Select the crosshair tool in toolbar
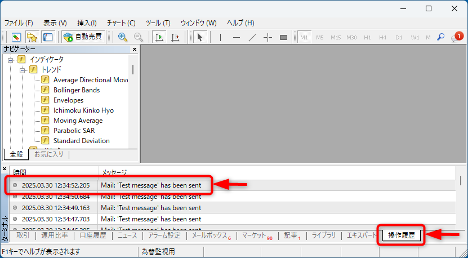The height and width of the screenshot is (258, 468). 268,37
